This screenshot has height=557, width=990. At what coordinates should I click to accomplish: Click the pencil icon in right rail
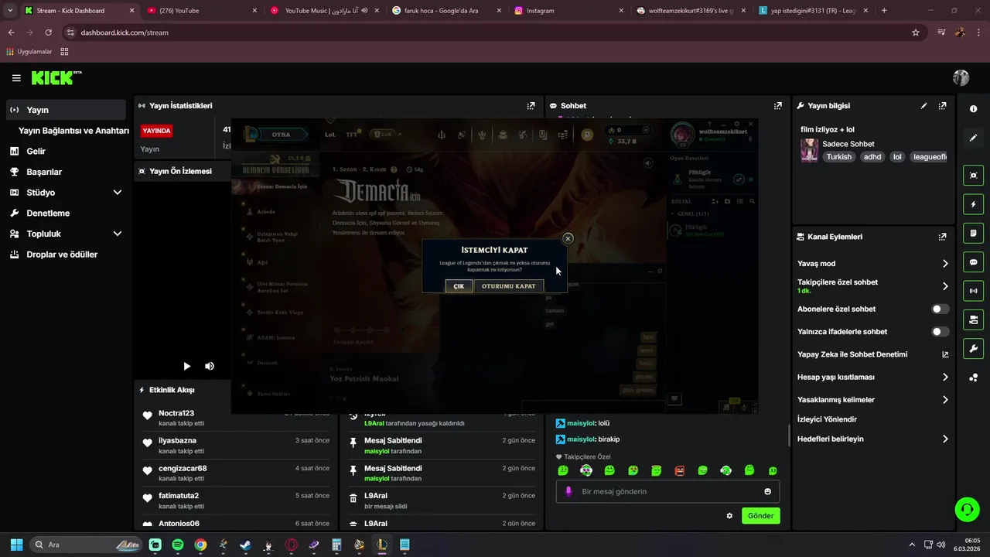(973, 138)
